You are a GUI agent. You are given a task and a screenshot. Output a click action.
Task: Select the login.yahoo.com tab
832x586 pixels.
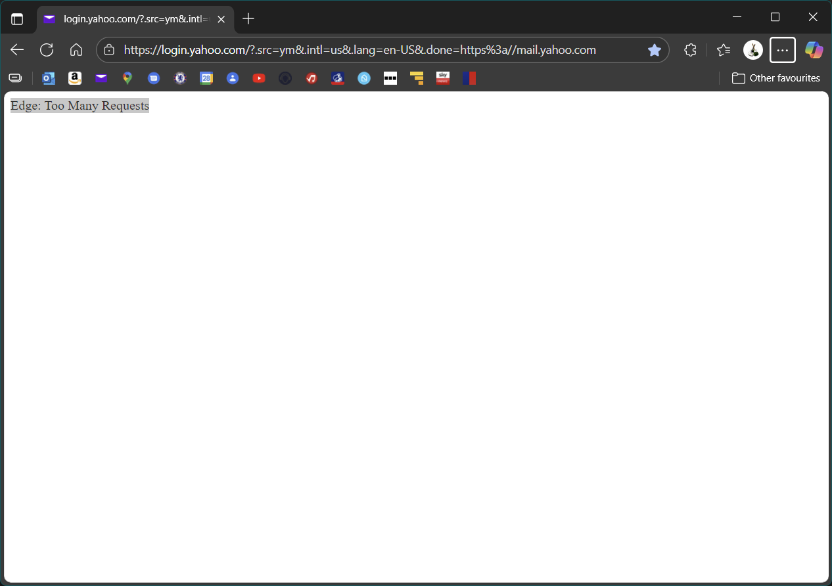(x=135, y=19)
